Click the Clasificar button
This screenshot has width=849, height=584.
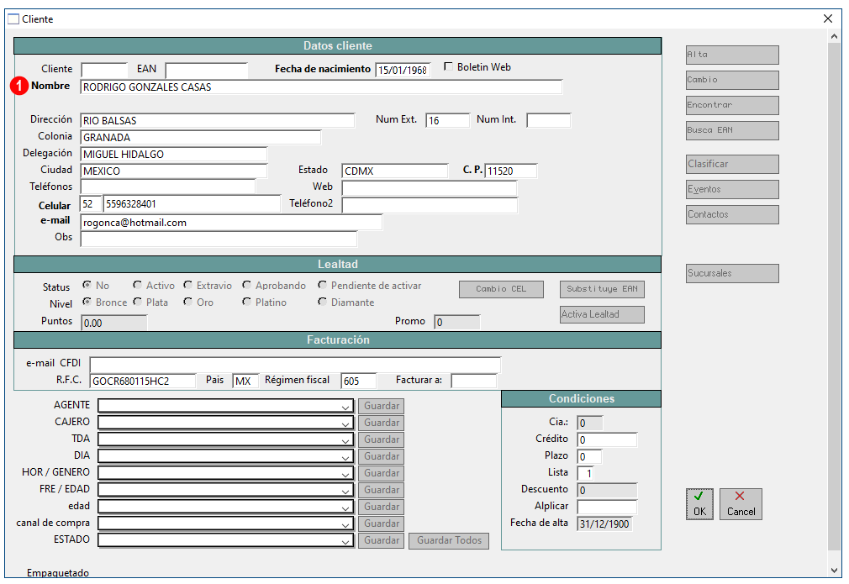pos(732,164)
